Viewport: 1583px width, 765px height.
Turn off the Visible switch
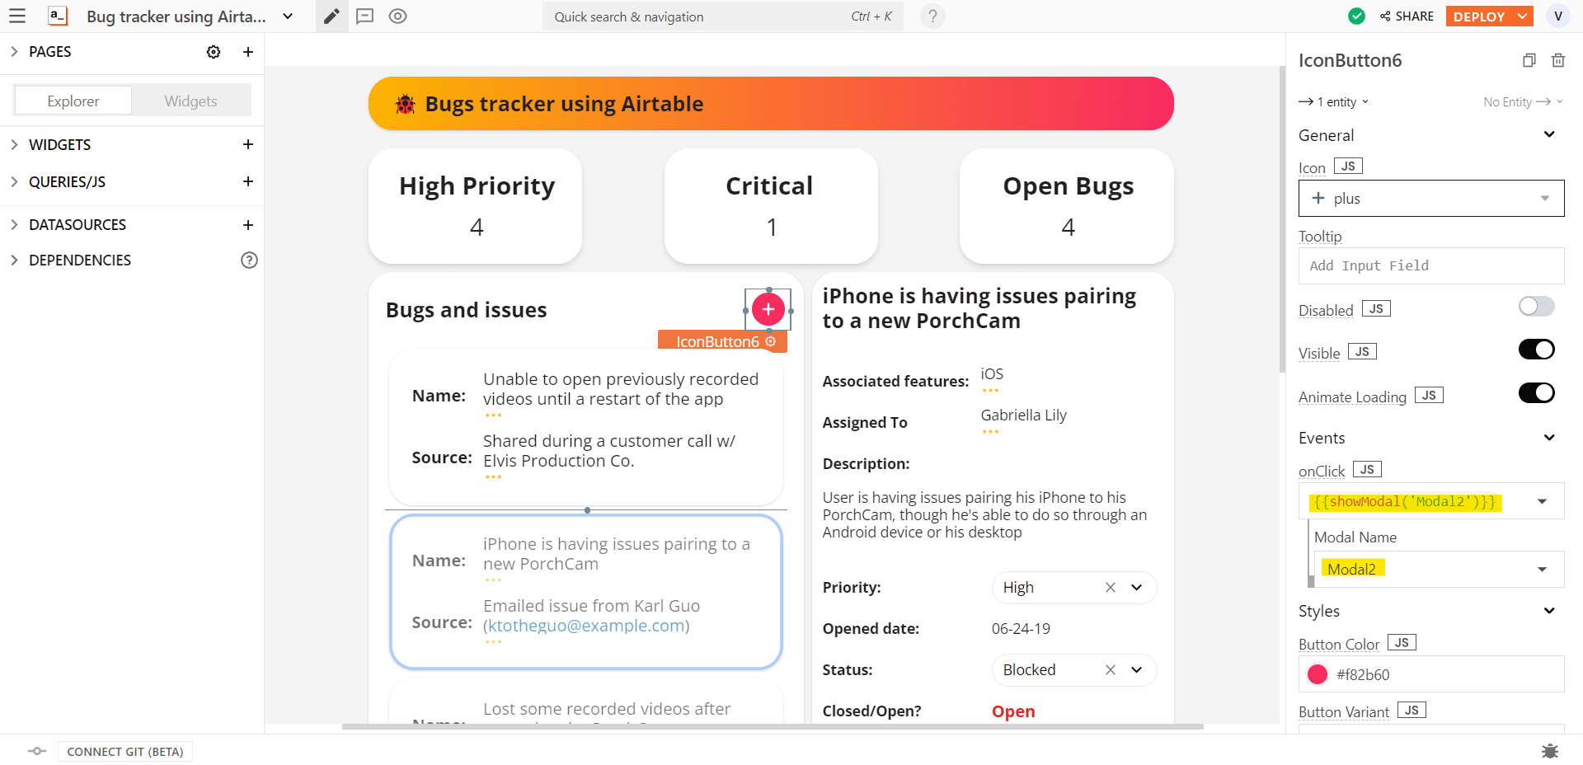pyautogui.click(x=1536, y=350)
